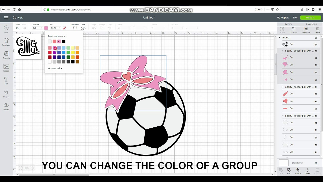The width and height of the screenshot is (323, 182).
Task: Click the Flatten icon
Action: (x=307, y=171)
